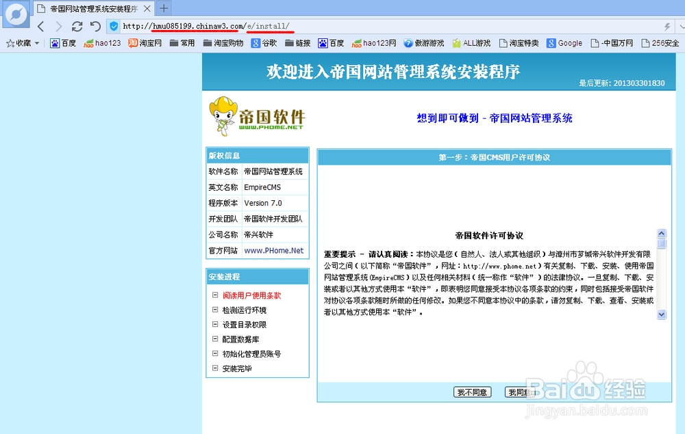The image size is (685, 434).
Task: Click the 安装完毕 step
Action: [x=237, y=368]
